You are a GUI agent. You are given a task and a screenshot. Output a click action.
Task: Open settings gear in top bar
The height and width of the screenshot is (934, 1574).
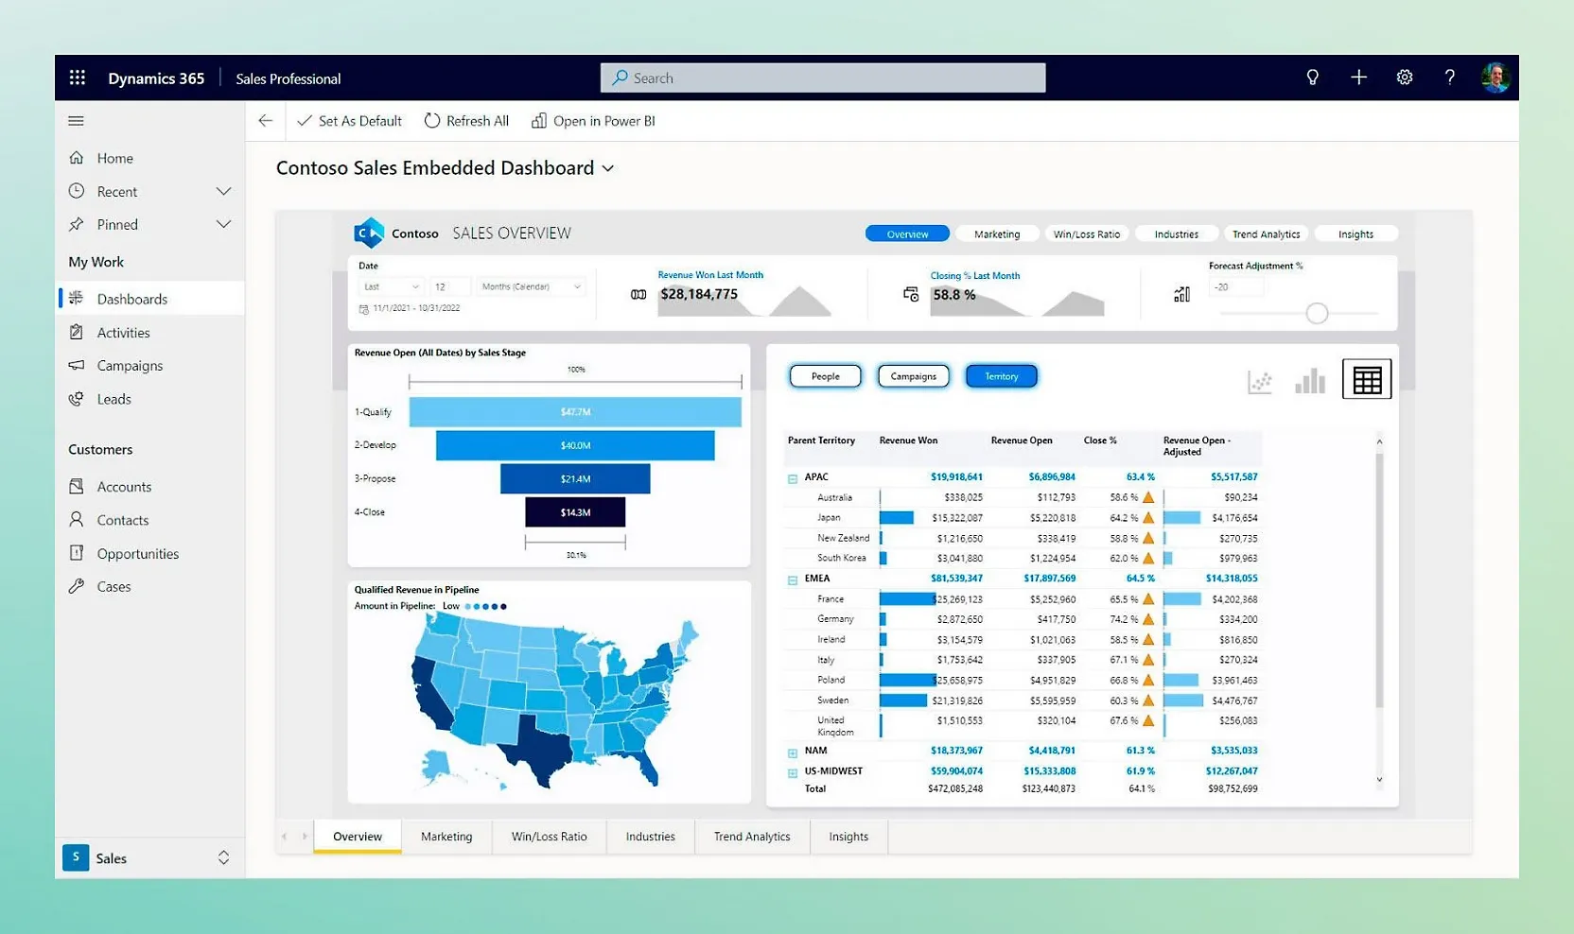[1405, 78]
